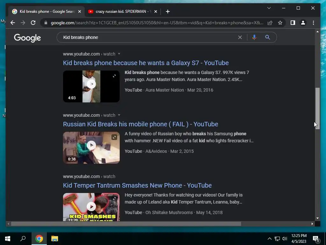Expand preview on Galaxy S7 video thumbnail
326x245 pixels.
[x=114, y=76]
